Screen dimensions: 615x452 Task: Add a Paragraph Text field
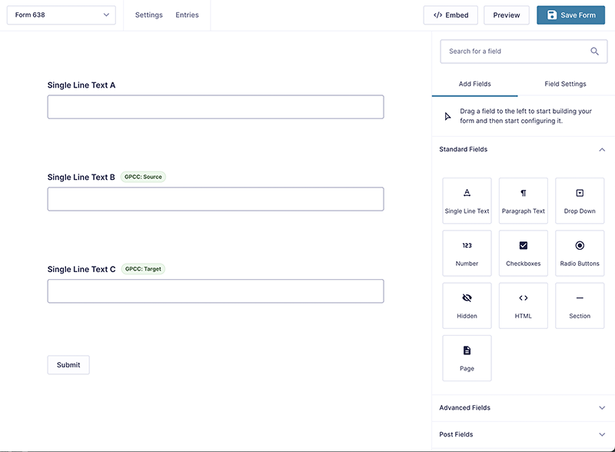(524, 201)
